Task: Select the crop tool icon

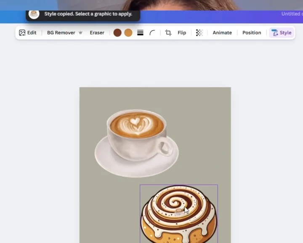Action: click(168, 33)
